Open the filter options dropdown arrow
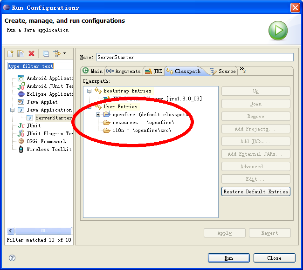Viewport: 303px width, 270px height. pyautogui.click(x=64, y=53)
